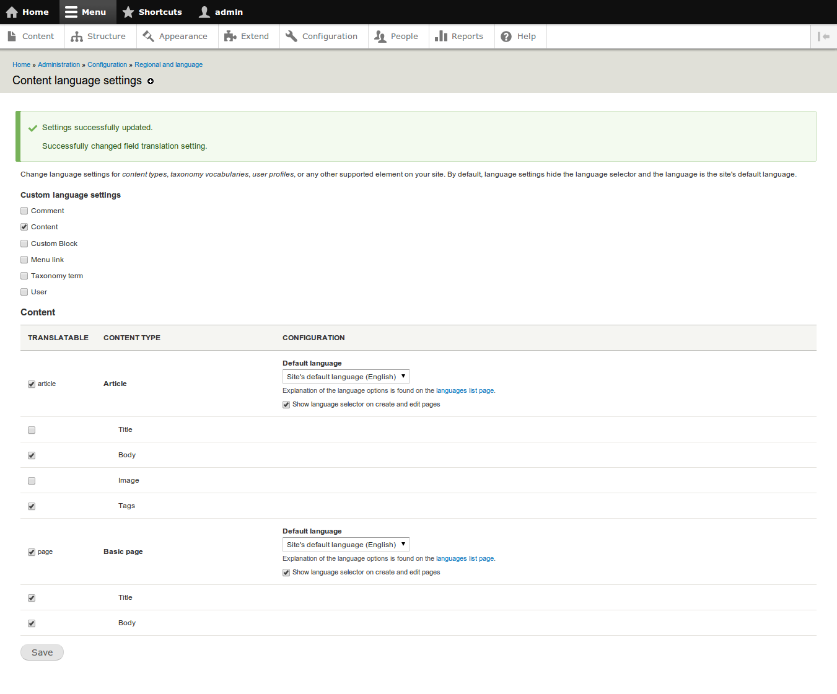Screen dimensions: 837x694
Task: Click the Save button
Action: (42, 652)
